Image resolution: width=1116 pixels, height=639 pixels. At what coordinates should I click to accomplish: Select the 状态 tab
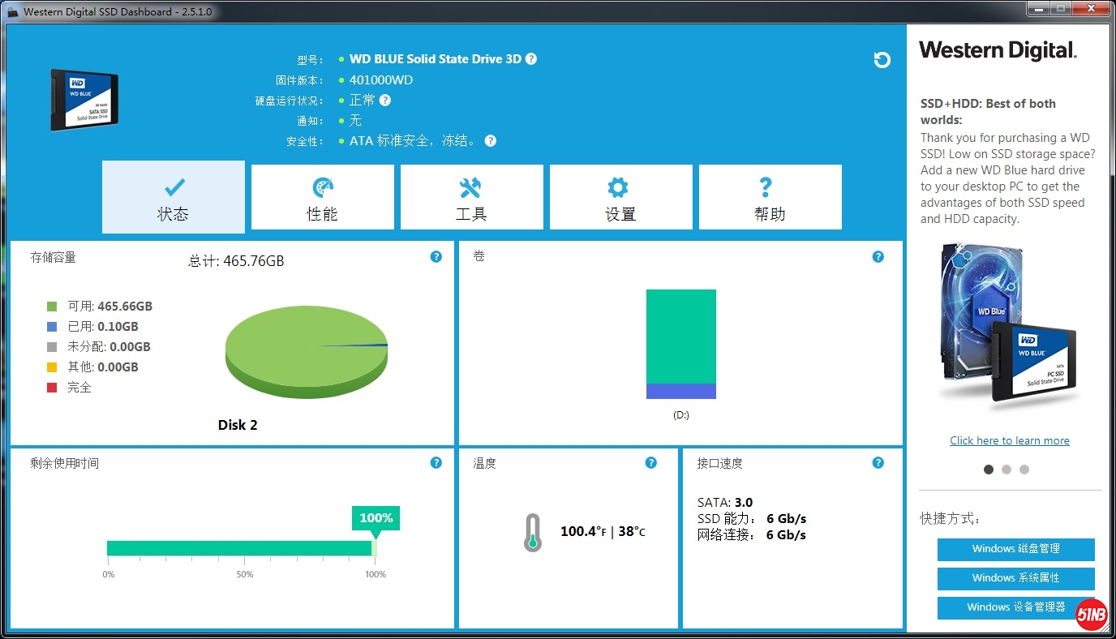tap(173, 198)
